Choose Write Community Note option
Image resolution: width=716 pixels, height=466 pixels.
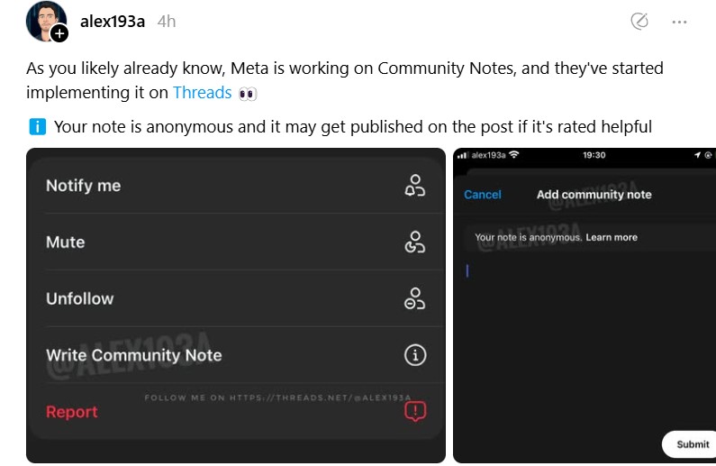237,355
